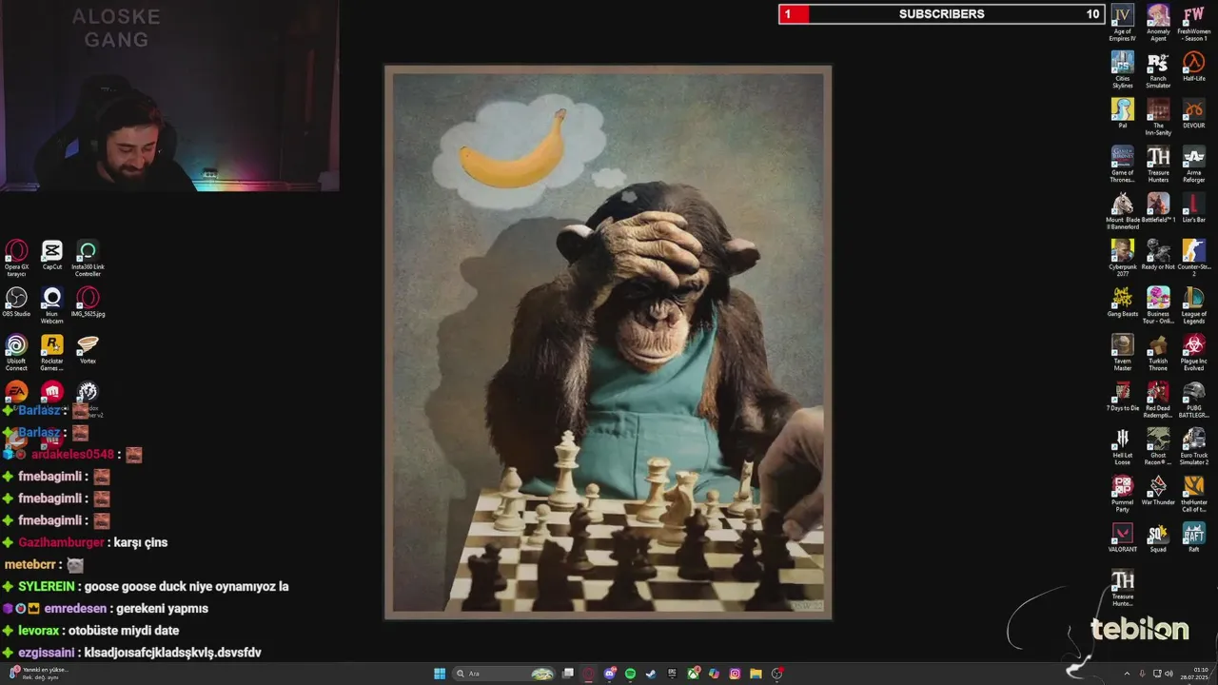Screen dimensions: 1218x685
Task: Launch CapCut desktop shortcut
Action: click(x=51, y=255)
